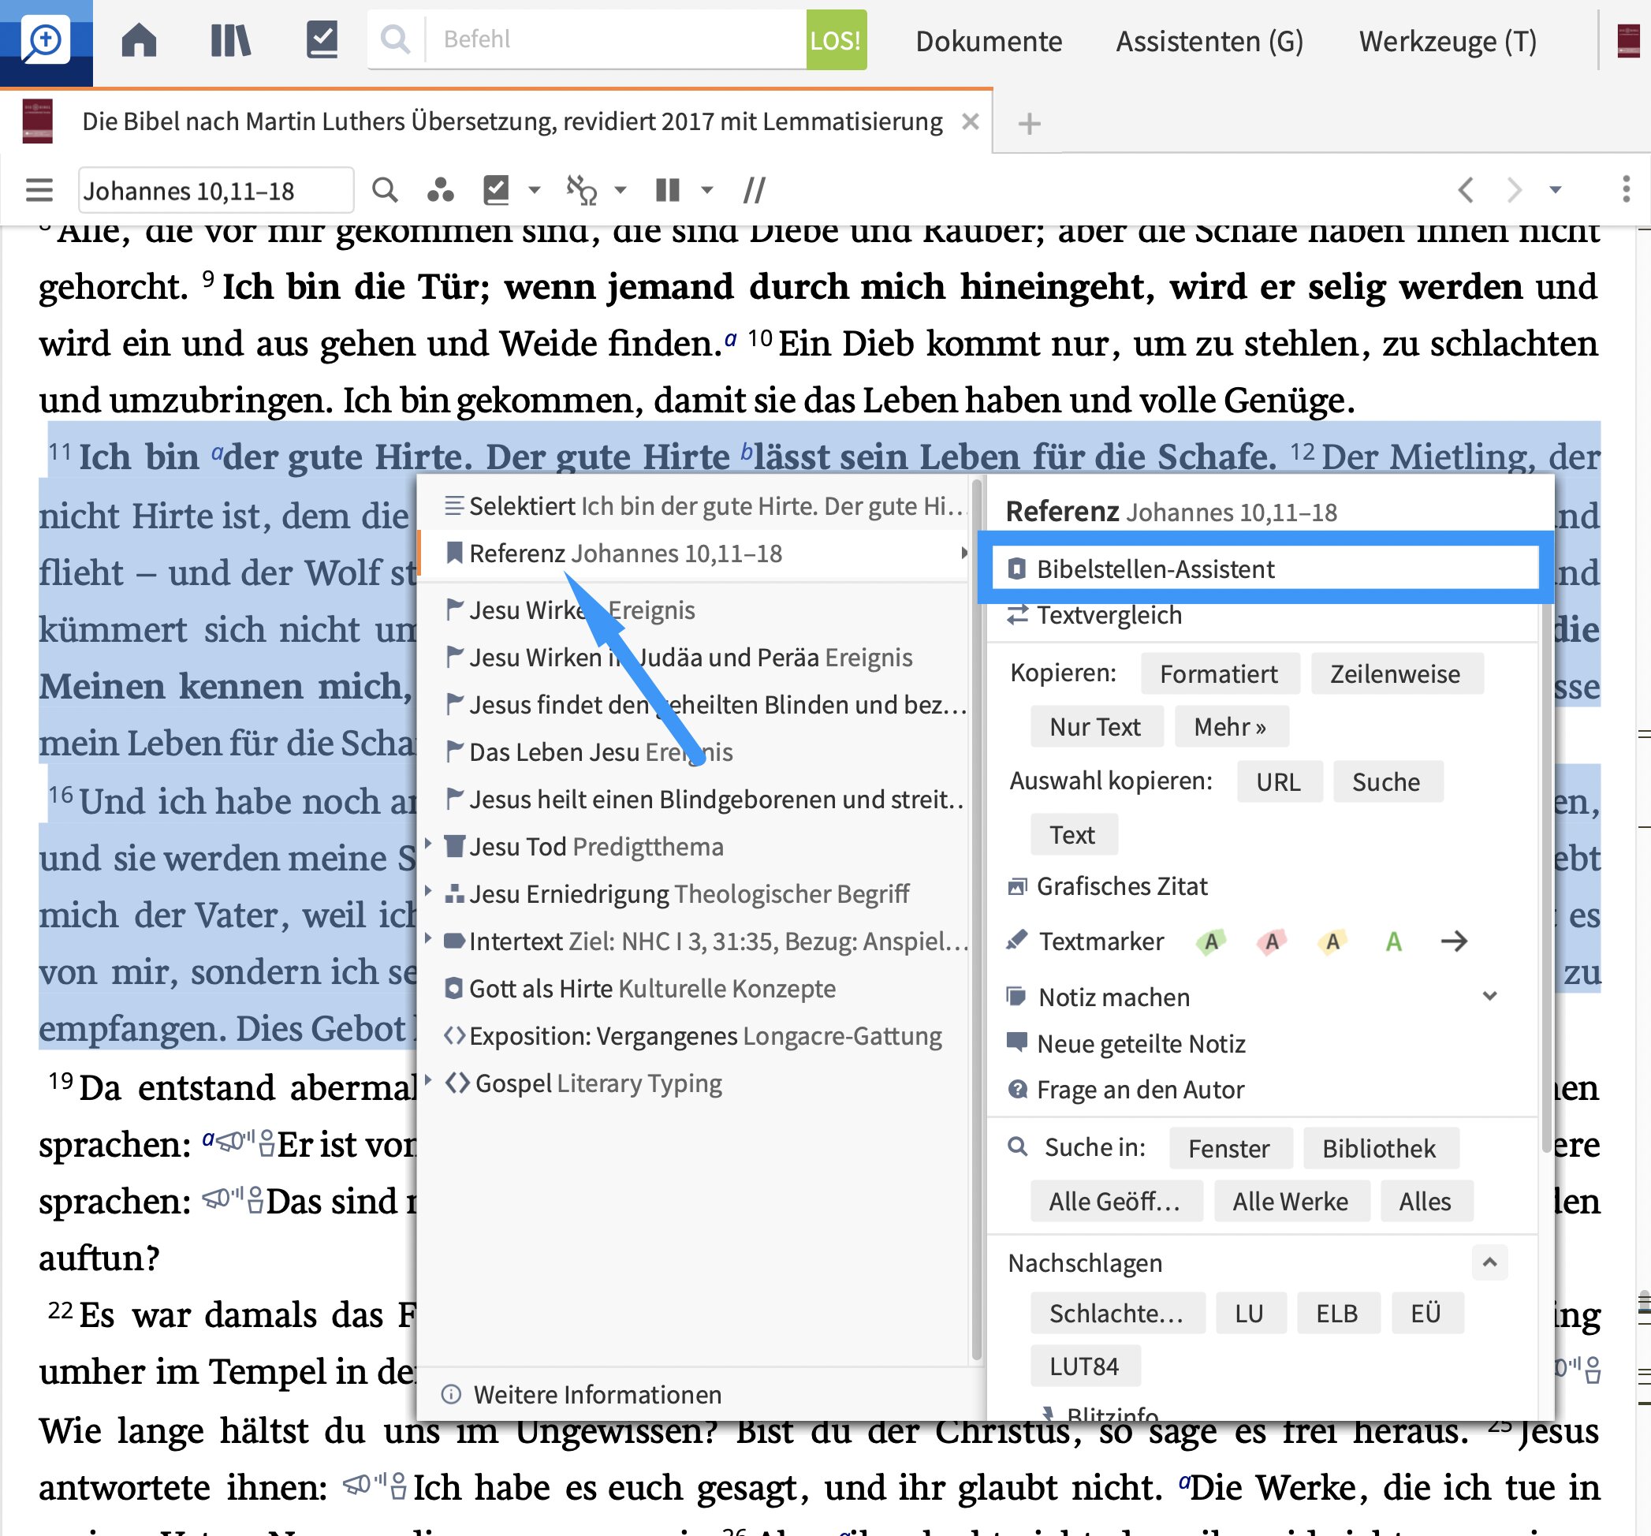Open the navigation history dropdown arrow

coord(1556,190)
